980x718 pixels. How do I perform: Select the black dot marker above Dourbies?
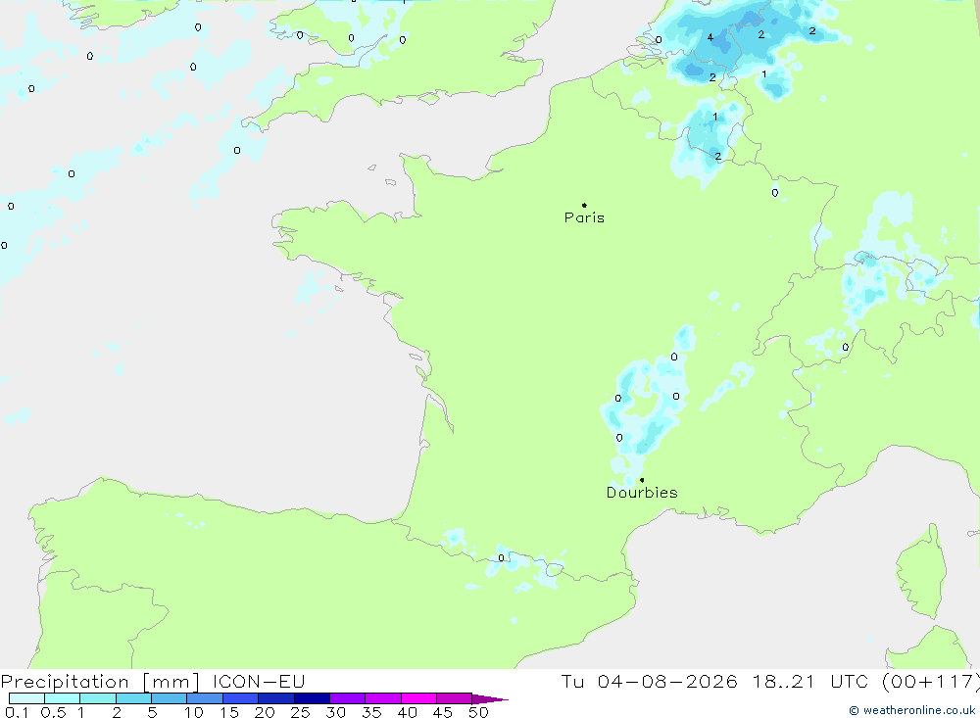pos(642,480)
